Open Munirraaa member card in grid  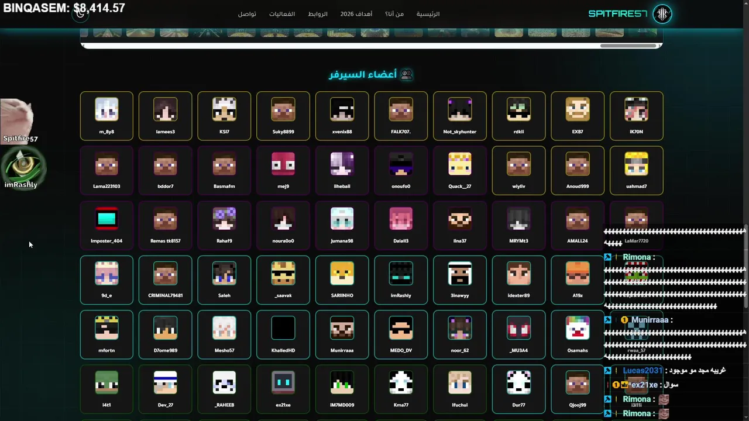coord(342,334)
